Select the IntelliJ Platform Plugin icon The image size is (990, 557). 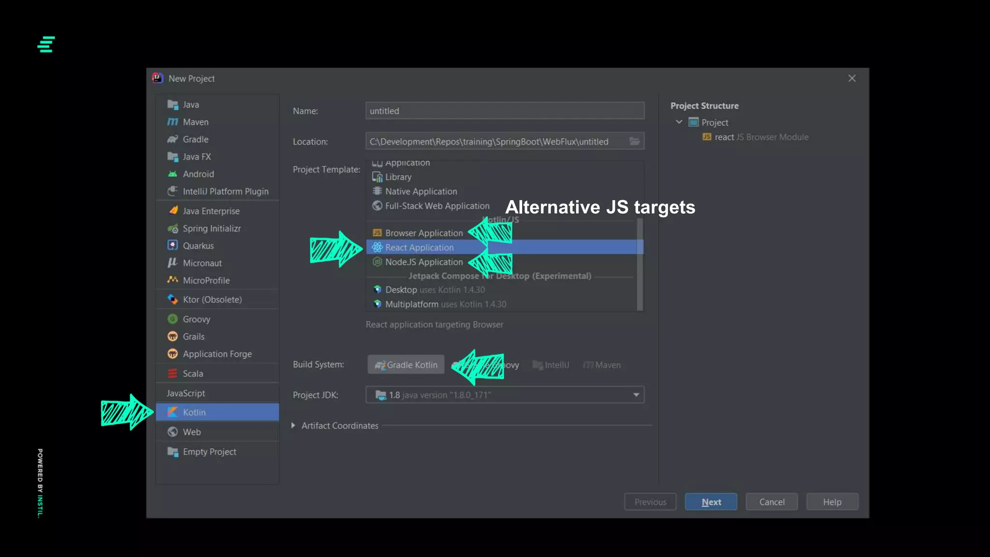173,191
